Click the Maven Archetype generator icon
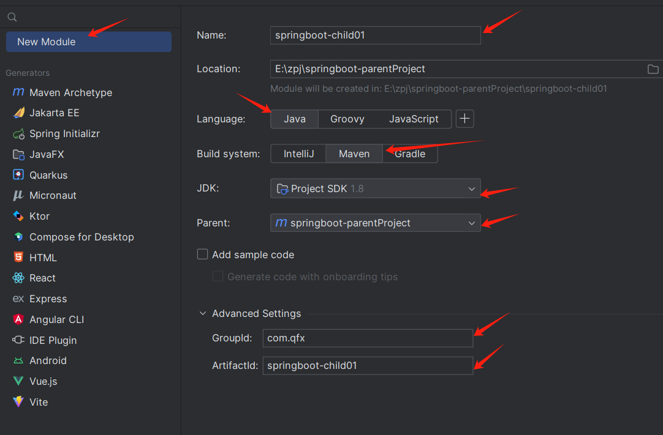 [x=18, y=92]
